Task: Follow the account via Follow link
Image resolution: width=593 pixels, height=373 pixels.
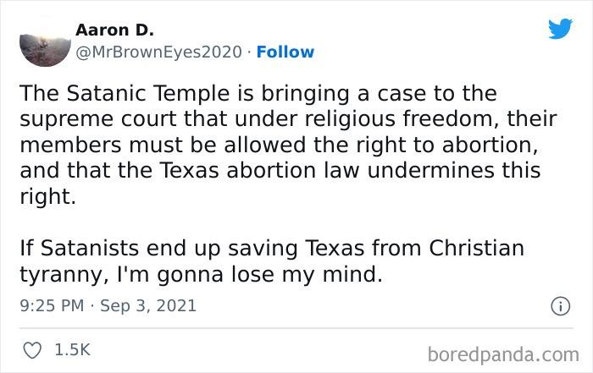Action: click(285, 52)
